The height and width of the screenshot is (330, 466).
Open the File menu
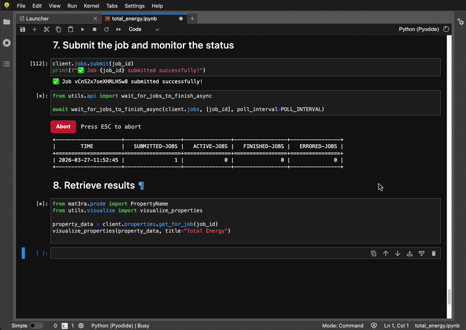pos(21,6)
